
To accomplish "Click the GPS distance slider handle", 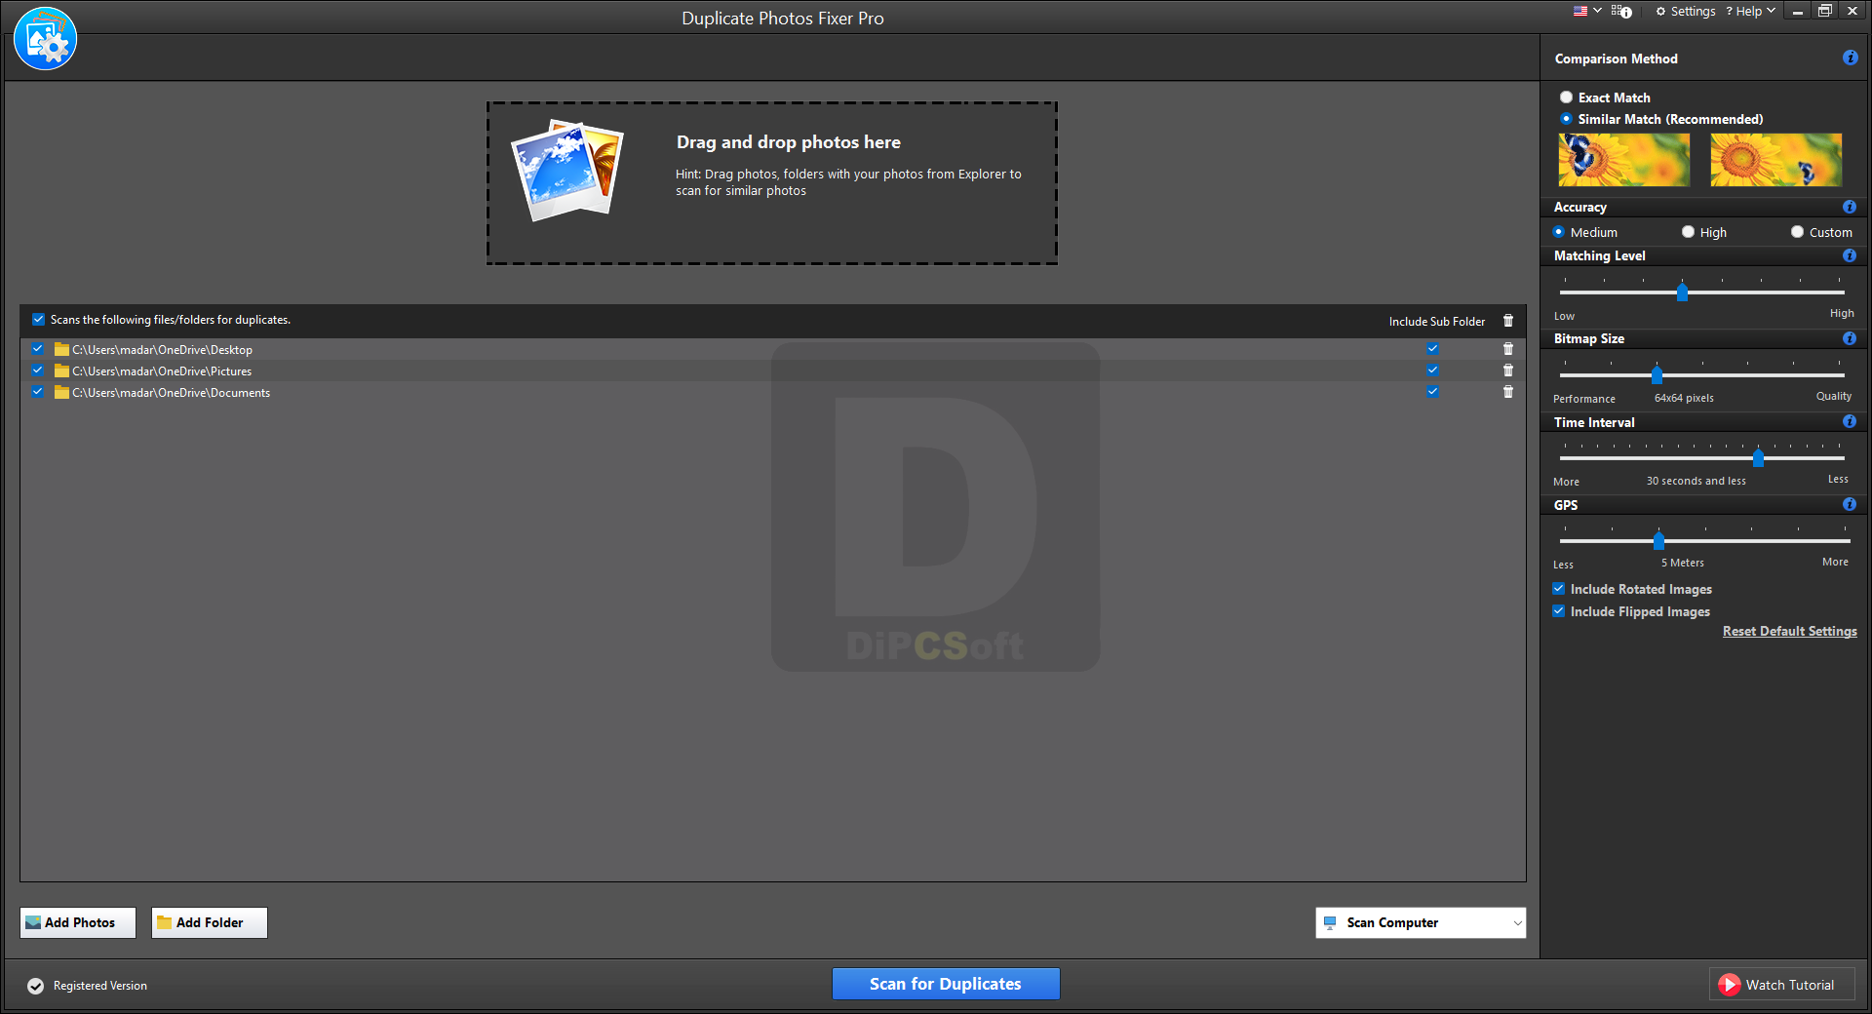I will click(1658, 541).
